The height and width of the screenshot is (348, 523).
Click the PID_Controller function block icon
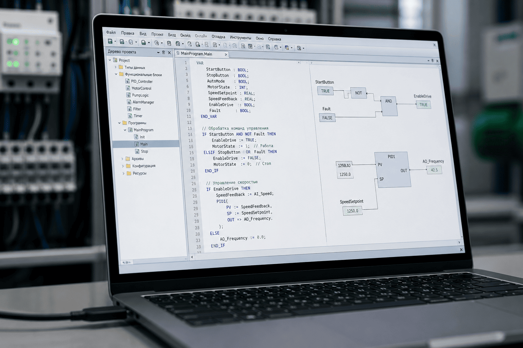pos(127,81)
